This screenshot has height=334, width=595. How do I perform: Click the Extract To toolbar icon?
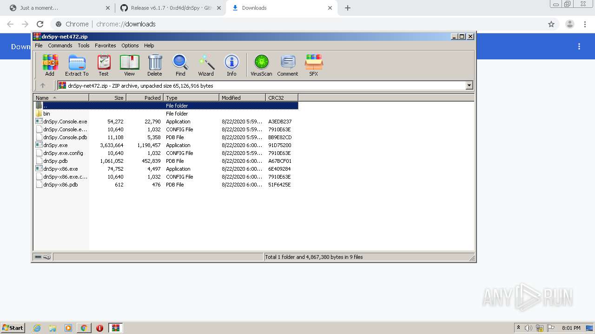click(77, 65)
